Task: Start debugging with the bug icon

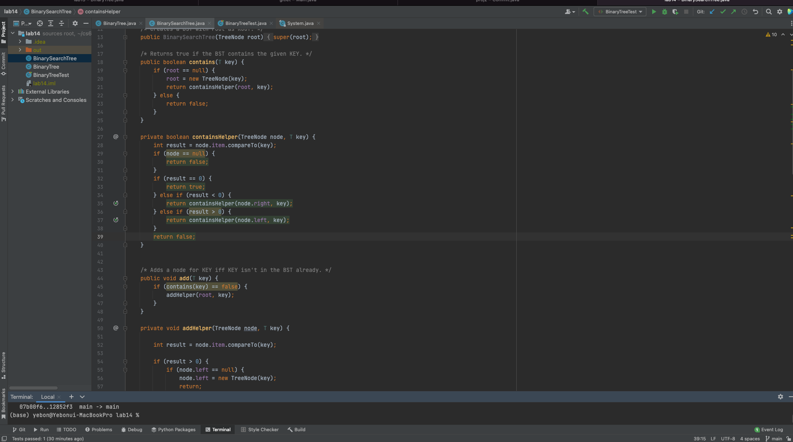Action: pyautogui.click(x=664, y=12)
